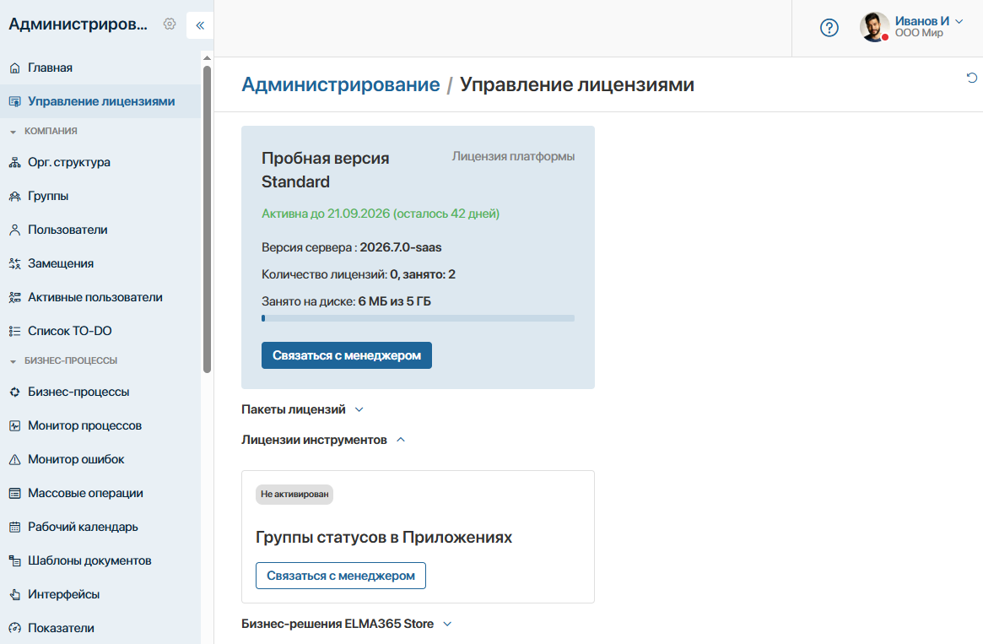983x644 pixels.
Task: Click the refresh icon at top right
Action: tap(972, 78)
